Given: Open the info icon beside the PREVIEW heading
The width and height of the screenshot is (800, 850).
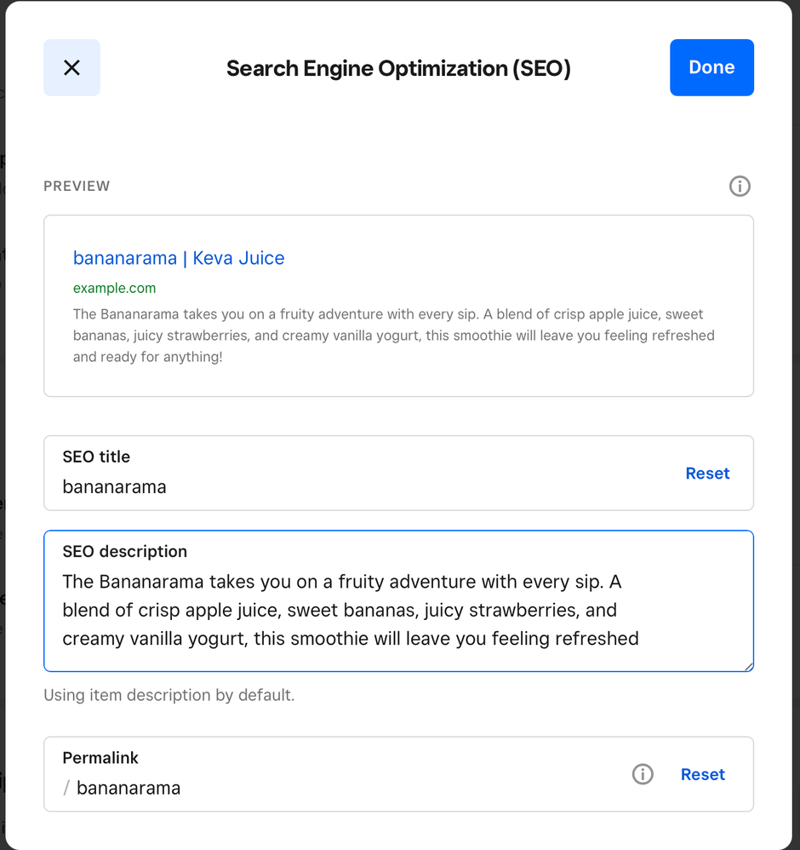Looking at the screenshot, I should [740, 186].
